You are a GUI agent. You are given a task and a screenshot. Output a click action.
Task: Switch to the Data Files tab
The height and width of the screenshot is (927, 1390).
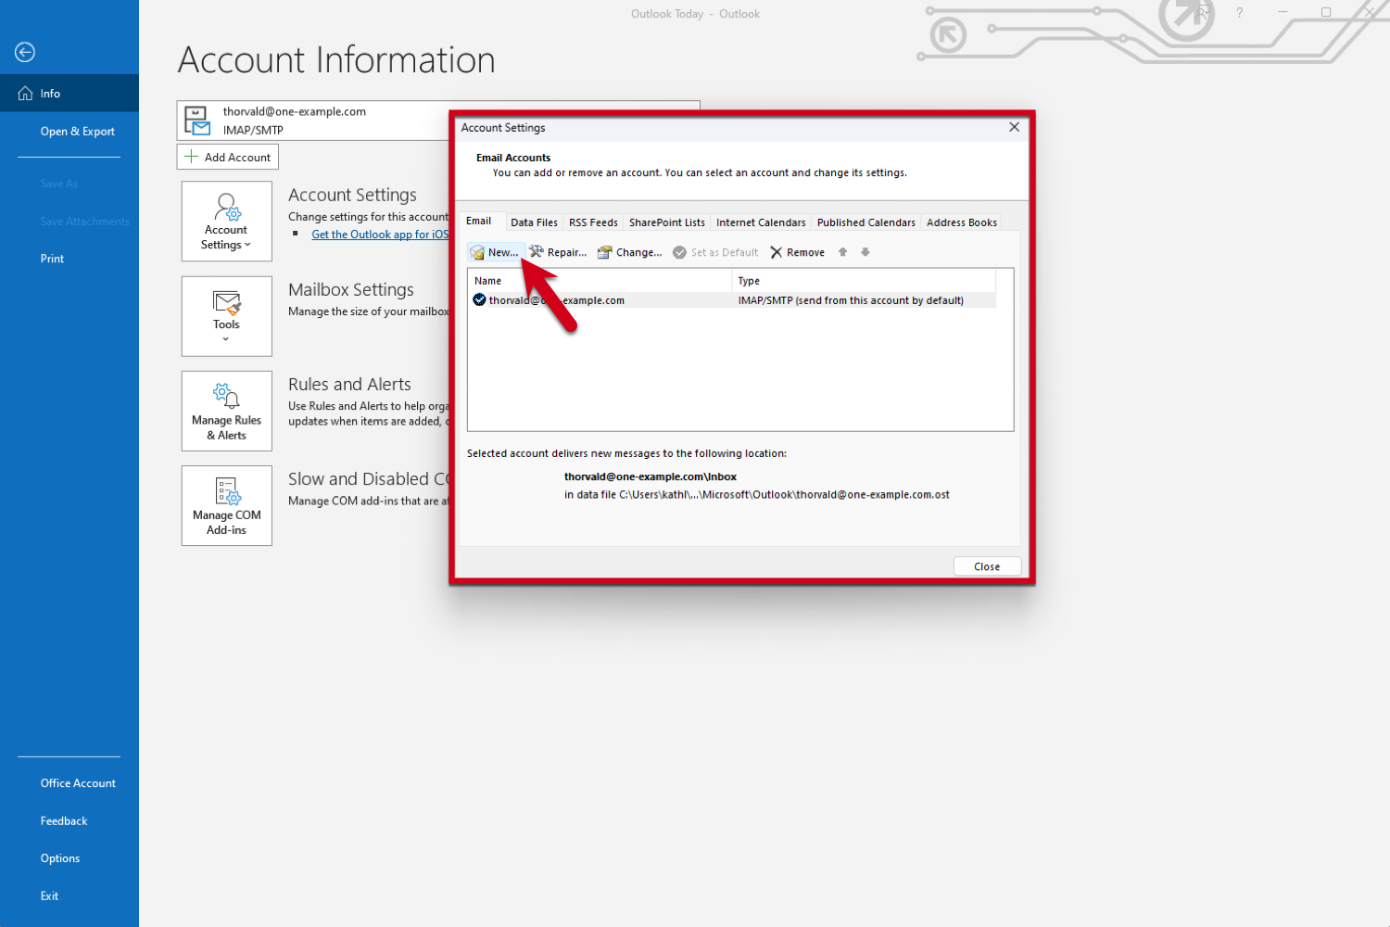[534, 222]
